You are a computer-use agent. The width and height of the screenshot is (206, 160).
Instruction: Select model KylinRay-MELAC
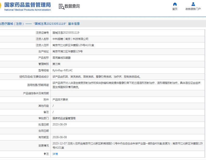pyautogui.click(x=62, y=70)
